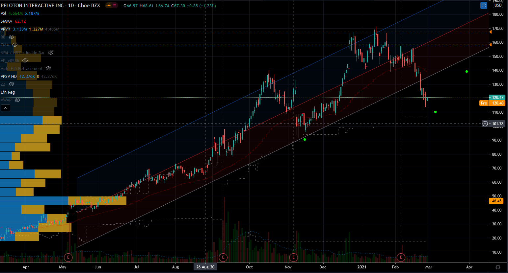The height and width of the screenshot is (273, 508).
Task: Unhide the EMA indicator via eye icon
Action: pyautogui.click(x=15, y=45)
